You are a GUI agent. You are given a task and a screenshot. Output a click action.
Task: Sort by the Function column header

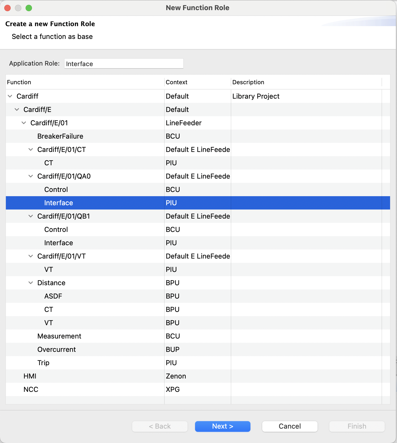[x=85, y=82]
